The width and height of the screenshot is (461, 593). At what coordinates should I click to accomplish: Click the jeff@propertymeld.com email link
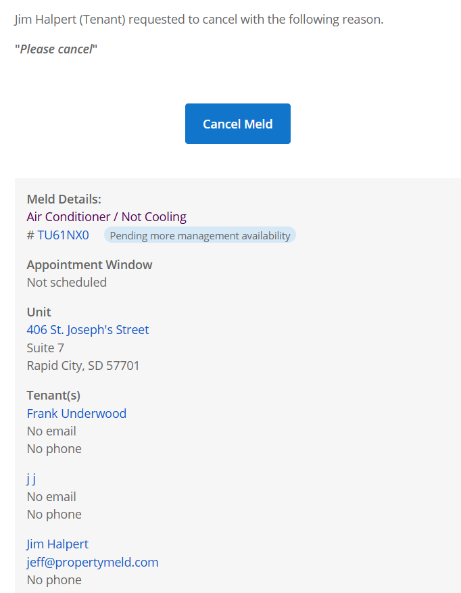[x=93, y=562]
